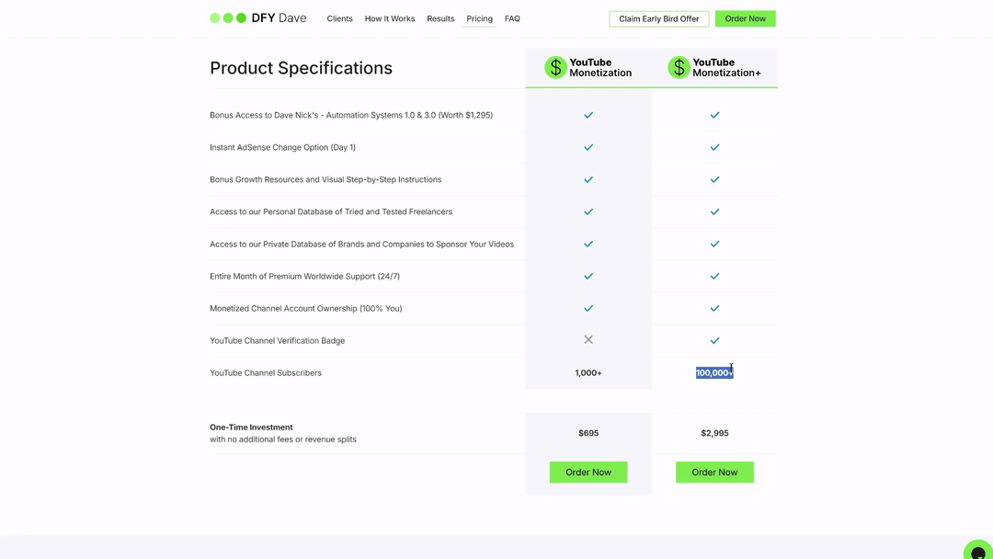The height and width of the screenshot is (559, 993).
Task: Click Monetization+ checkmark for Account Ownership row
Action: coord(714,308)
